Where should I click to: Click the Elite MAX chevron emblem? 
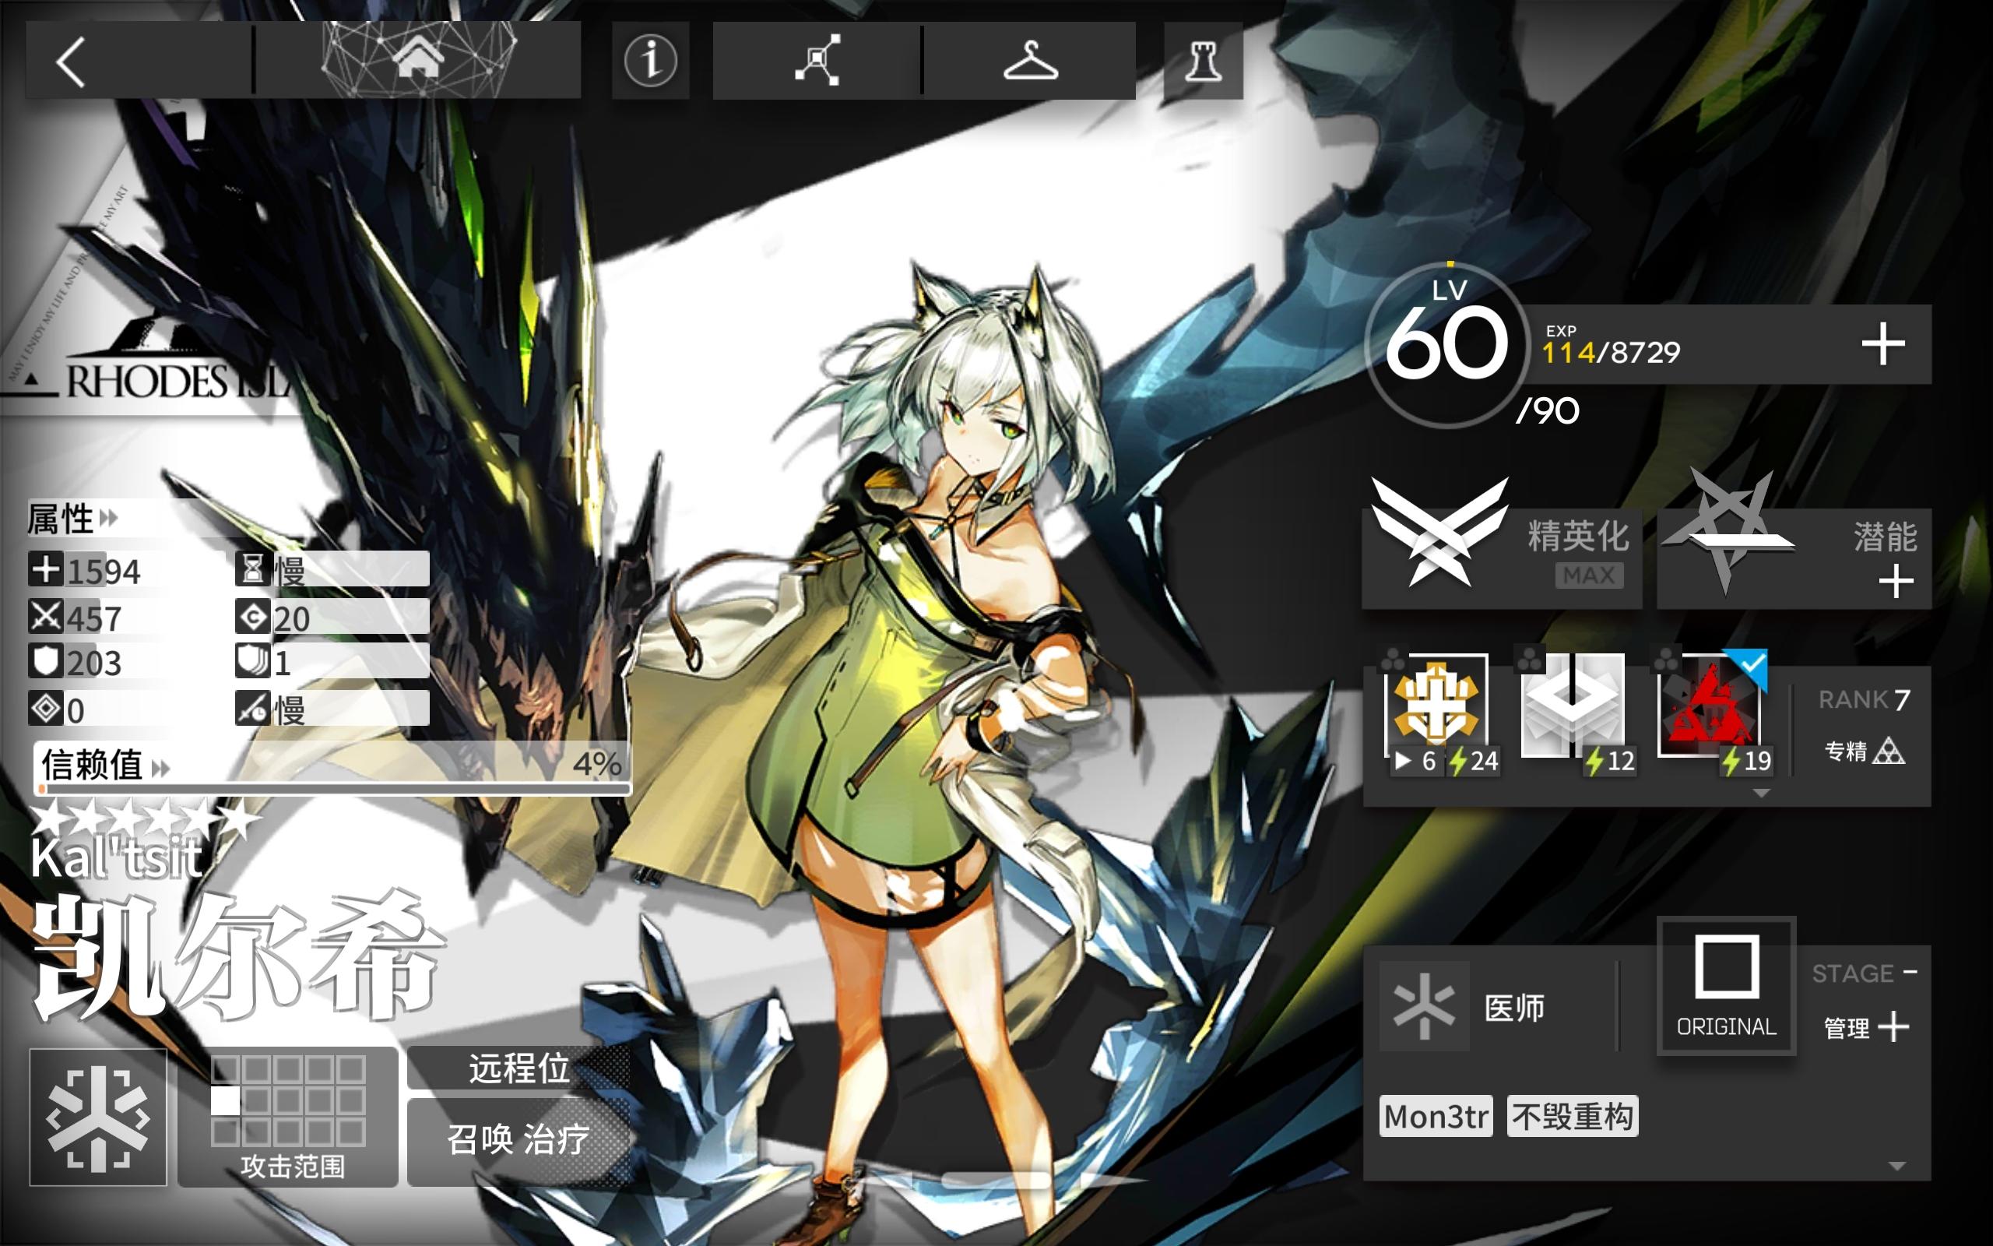pyautogui.click(x=1439, y=532)
